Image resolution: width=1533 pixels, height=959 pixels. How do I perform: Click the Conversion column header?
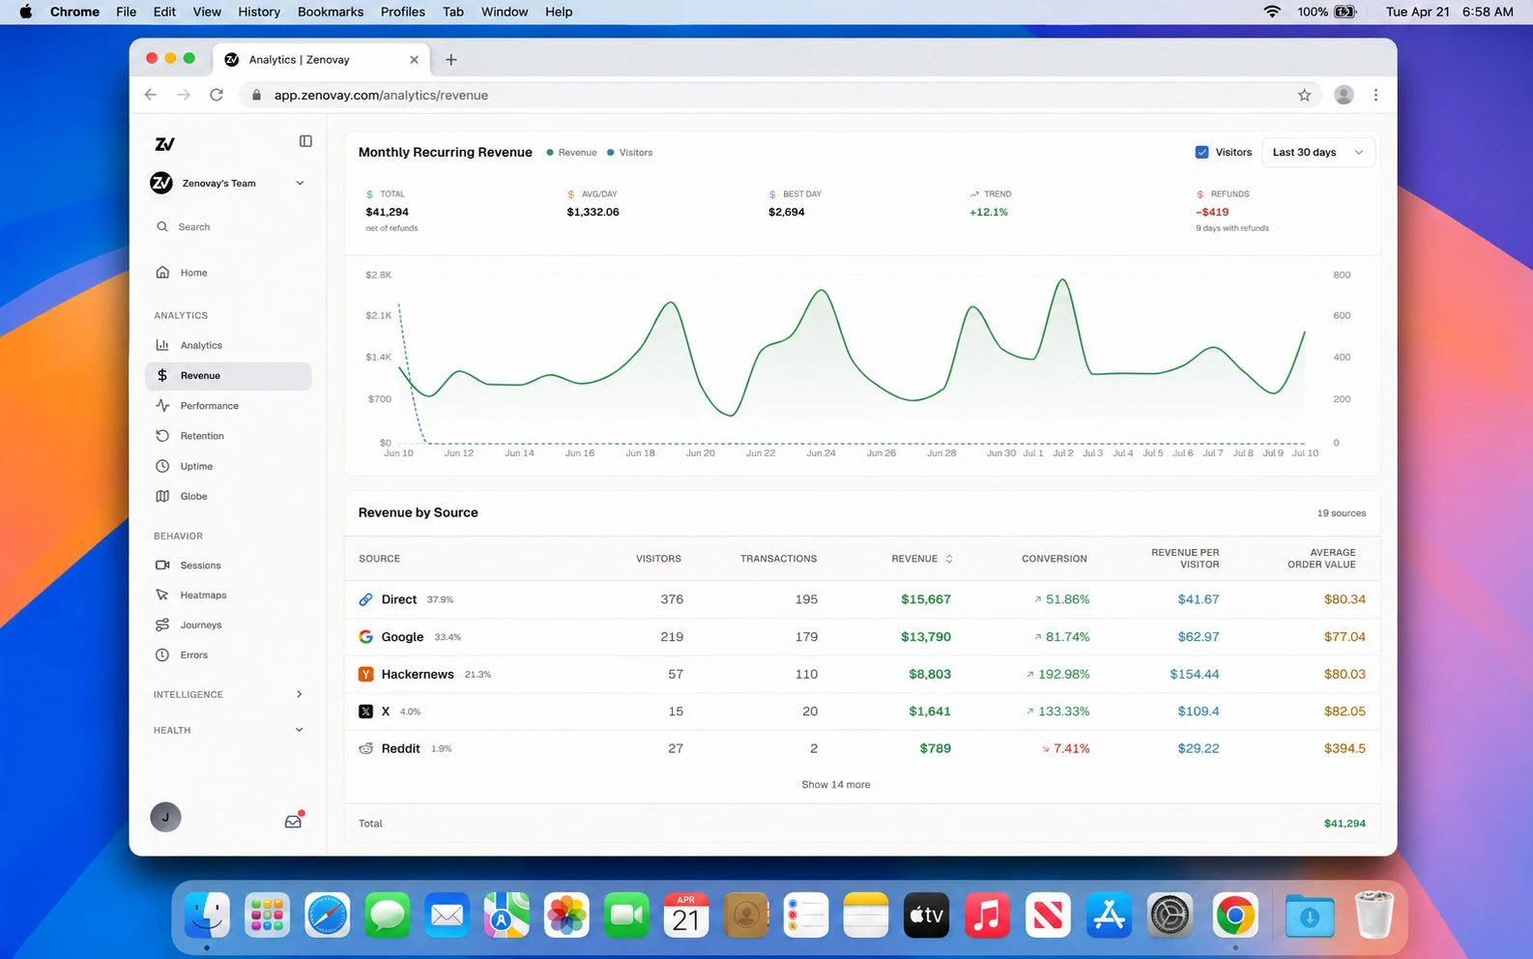(x=1054, y=559)
